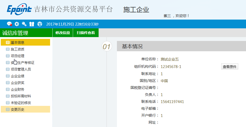This screenshot has height=127, width=246.
Task: Open settings gear icon in blue bar
Action: click(x=17, y=24)
